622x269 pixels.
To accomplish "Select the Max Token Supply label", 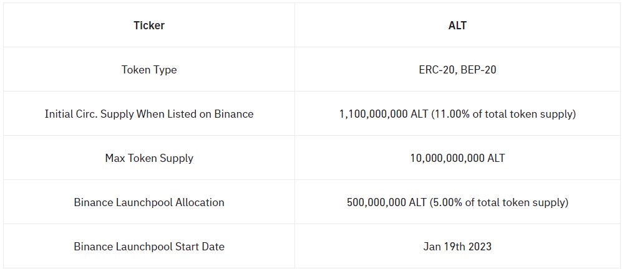I will tap(148, 158).
